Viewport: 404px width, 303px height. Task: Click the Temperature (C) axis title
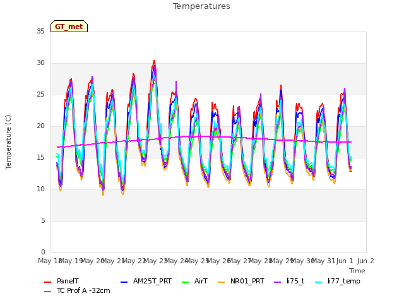coord(8,142)
